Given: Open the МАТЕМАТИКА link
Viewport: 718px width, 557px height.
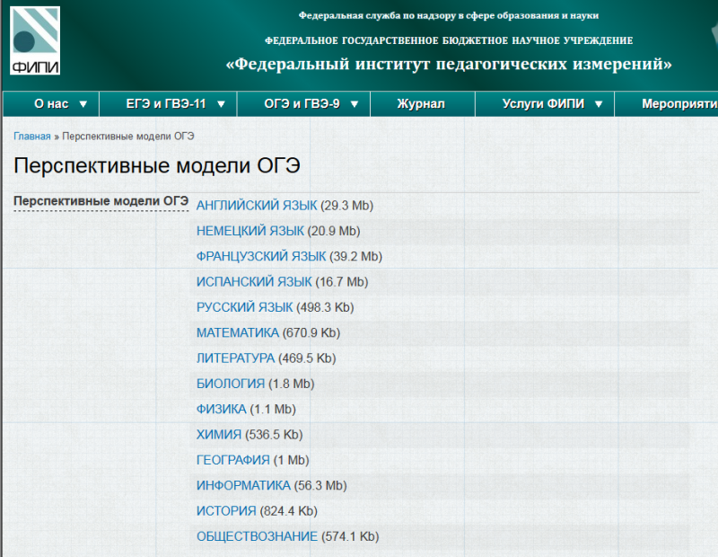Looking at the screenshot, I should tap(238, 332).
